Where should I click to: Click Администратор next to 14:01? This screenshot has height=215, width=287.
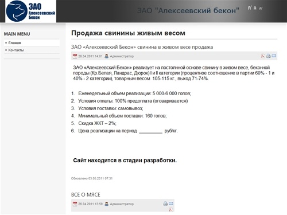(x=122, y=56)
